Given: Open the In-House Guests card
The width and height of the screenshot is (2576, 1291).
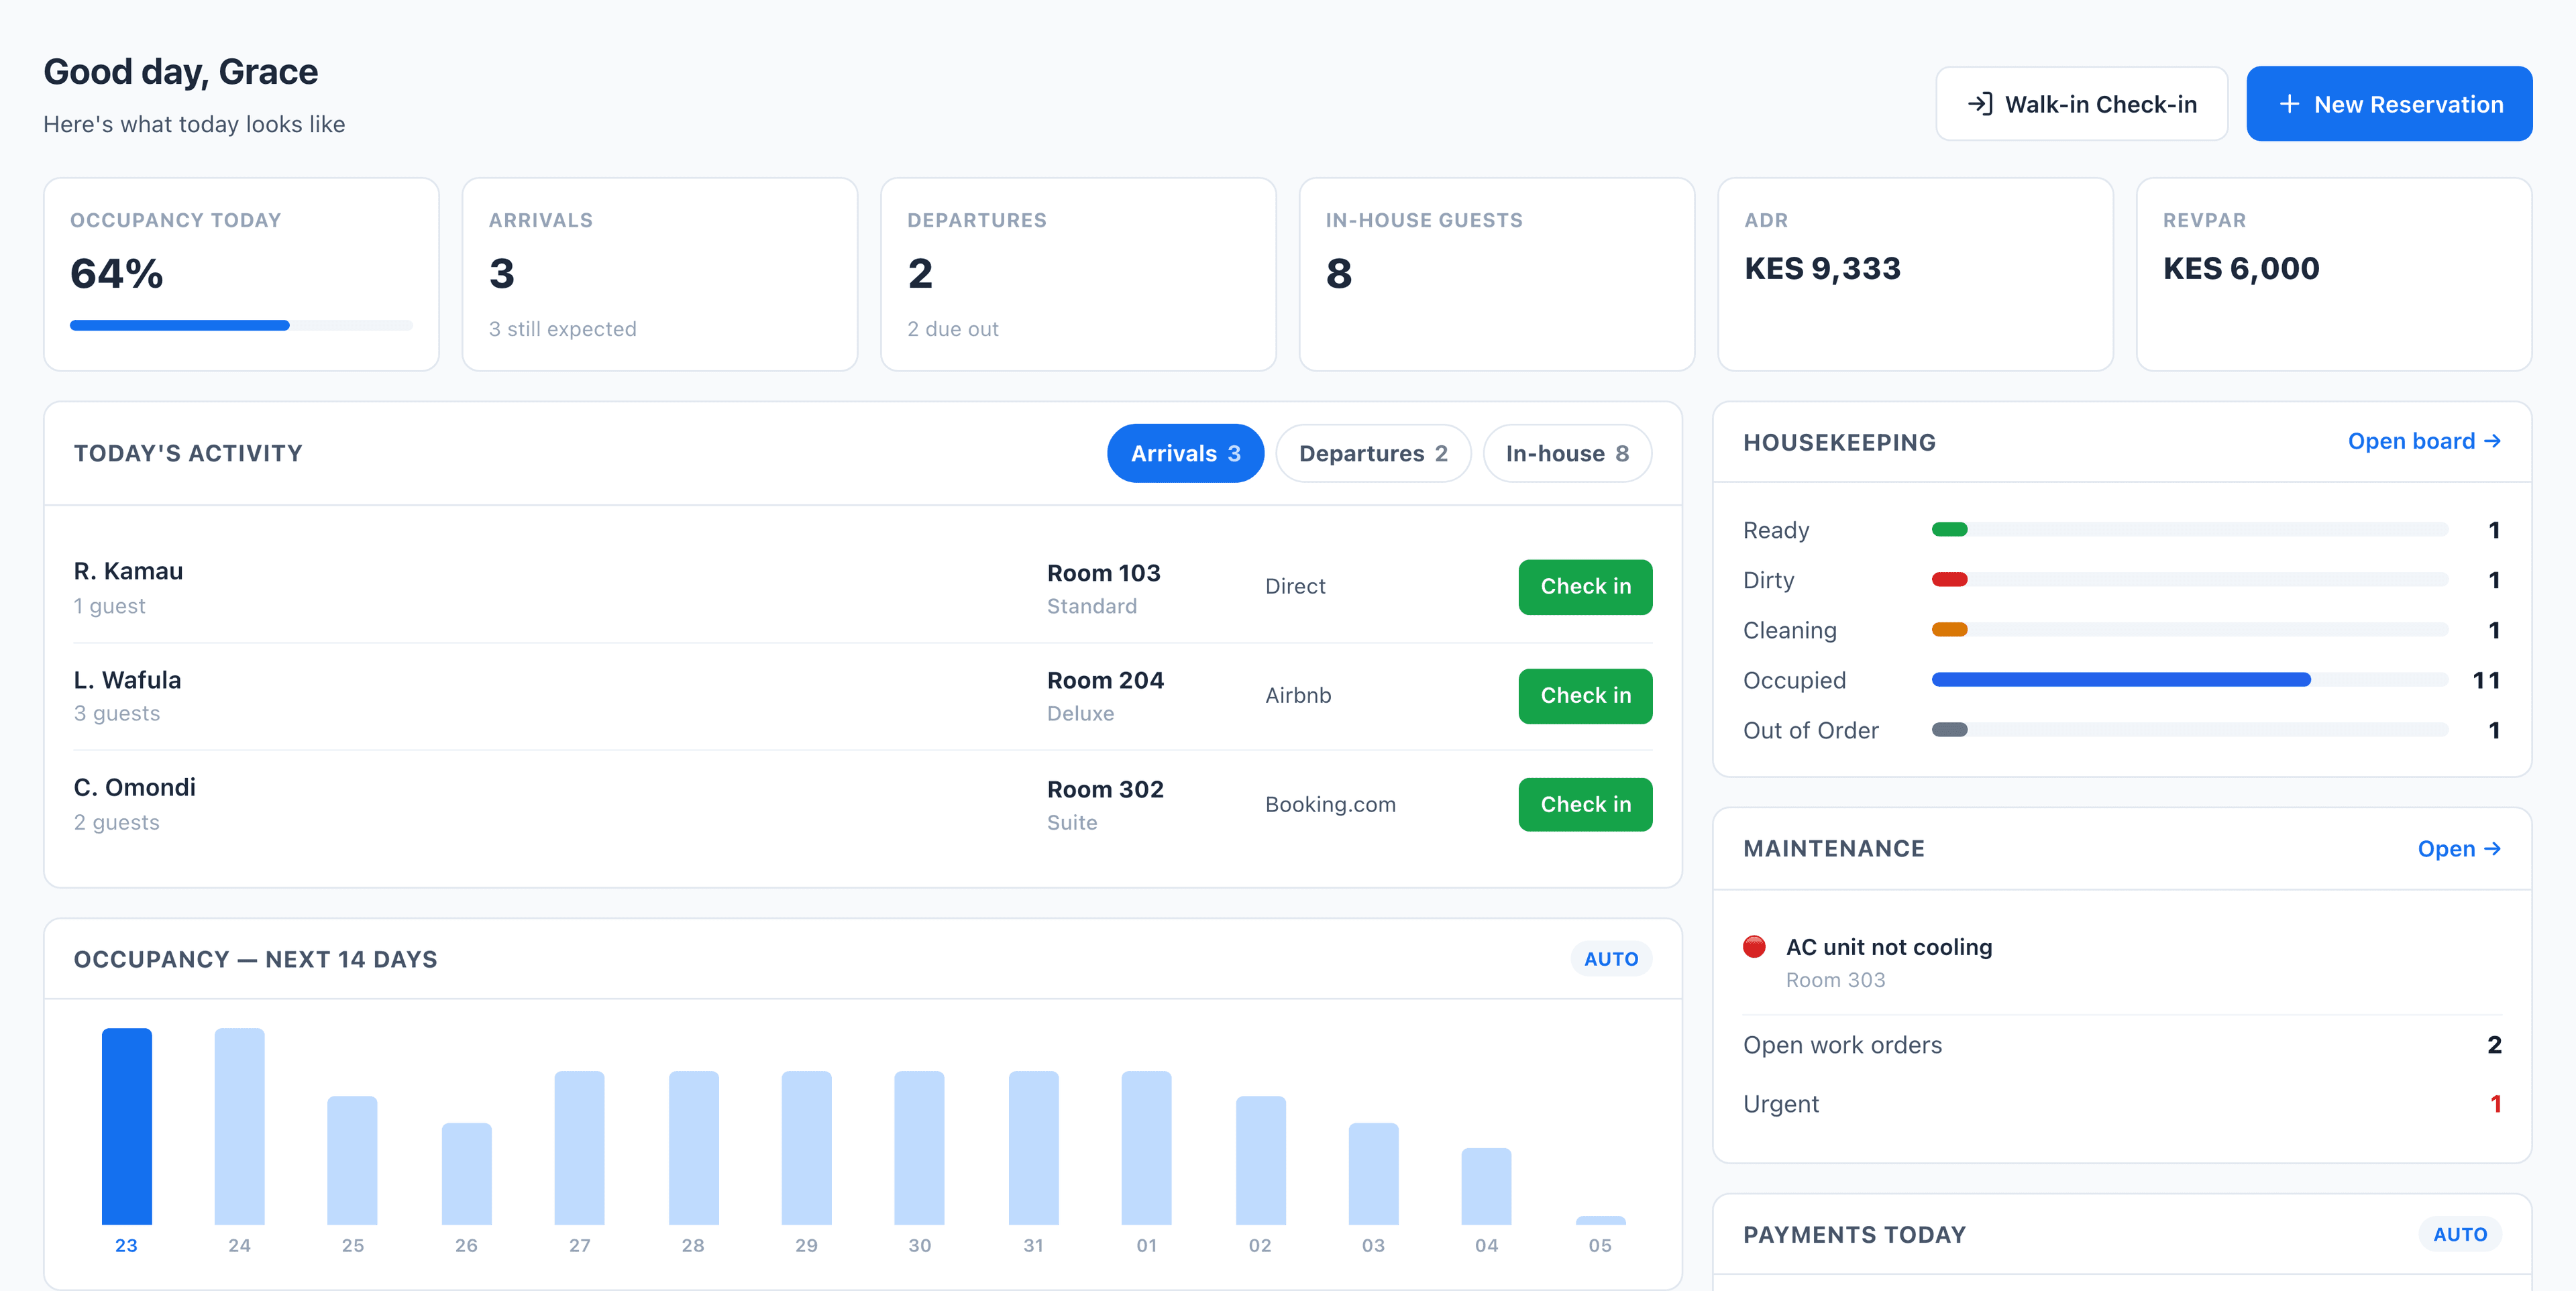Looking at the screenshot, I should [x=1497, y=274].
